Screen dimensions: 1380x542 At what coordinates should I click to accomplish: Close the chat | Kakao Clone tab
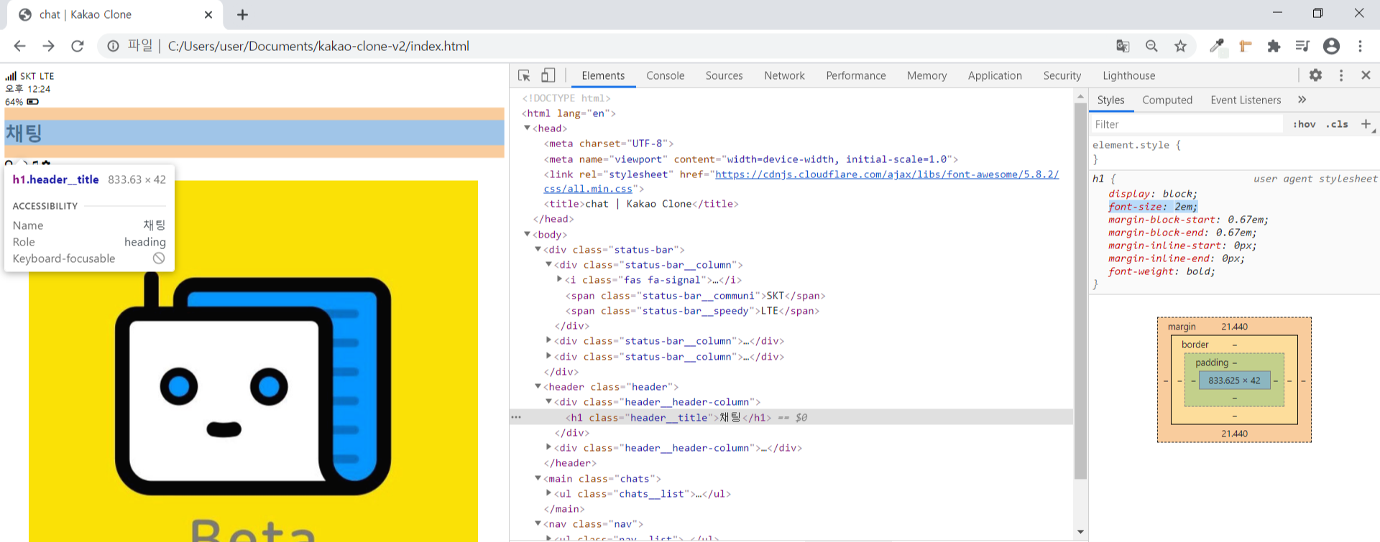[x=208, y=14]
